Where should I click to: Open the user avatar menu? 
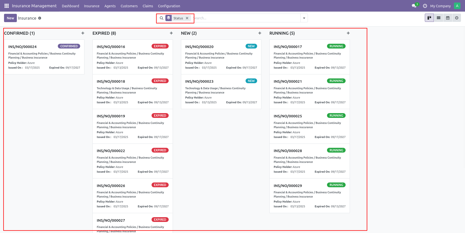click(x=457, y=6)
